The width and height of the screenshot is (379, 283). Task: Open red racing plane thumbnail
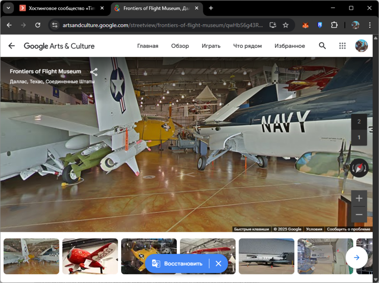click(90, 257)
